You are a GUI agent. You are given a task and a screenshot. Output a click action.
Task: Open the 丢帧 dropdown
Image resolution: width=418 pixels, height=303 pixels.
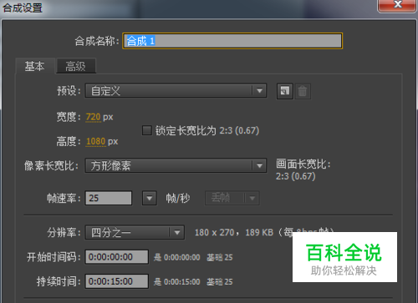tap(232, 198)
